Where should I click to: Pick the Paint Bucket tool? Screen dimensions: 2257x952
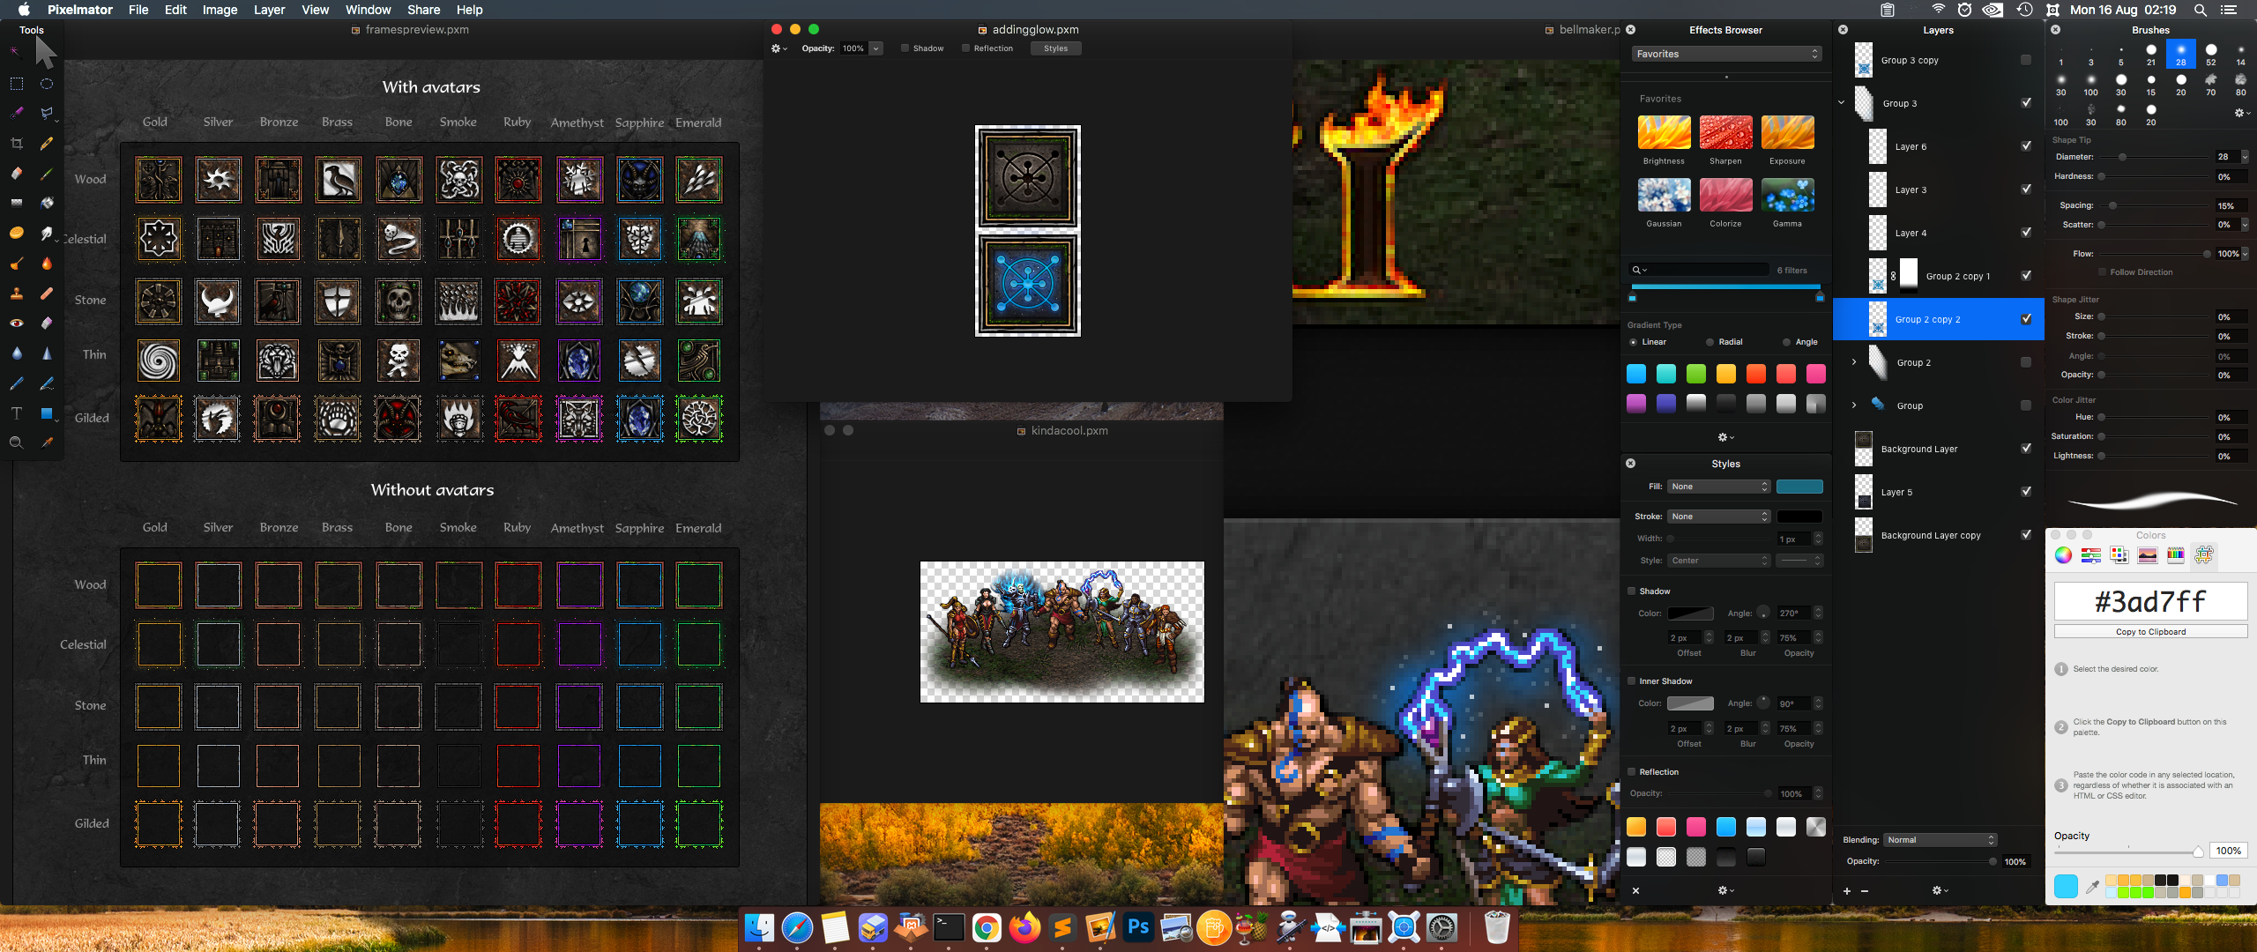(x=47, y=203)
